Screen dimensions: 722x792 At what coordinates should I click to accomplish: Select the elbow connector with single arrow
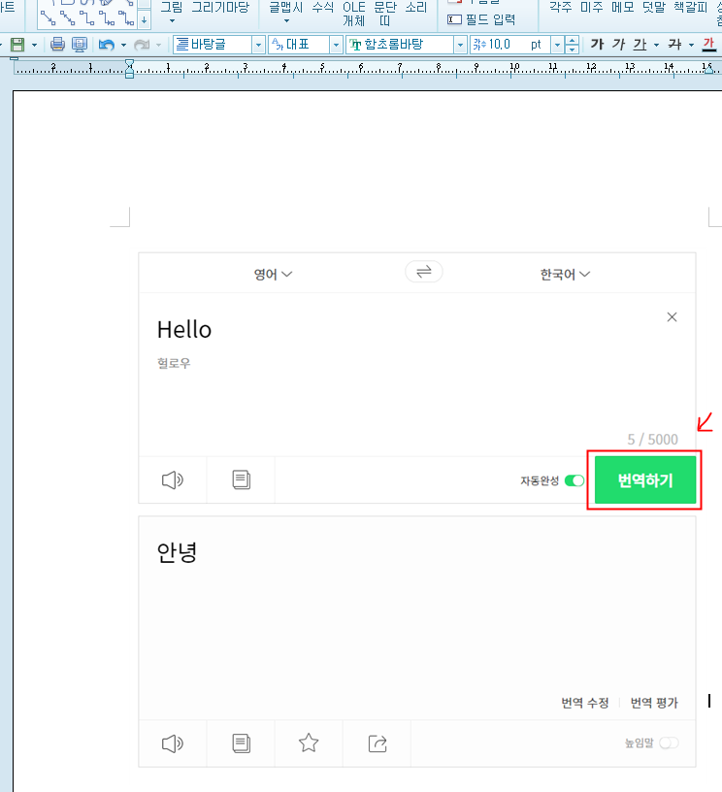[107, 18]
